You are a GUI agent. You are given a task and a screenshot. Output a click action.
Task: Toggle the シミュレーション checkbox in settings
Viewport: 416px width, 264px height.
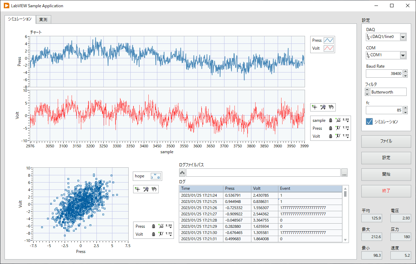point(369,121)
